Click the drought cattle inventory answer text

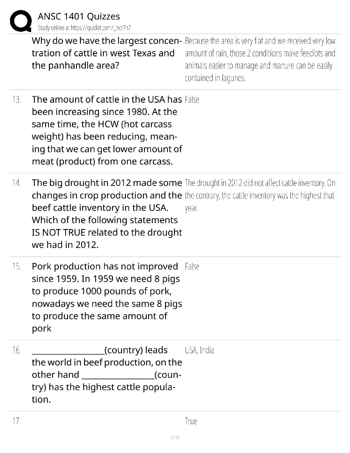[260, 195]
